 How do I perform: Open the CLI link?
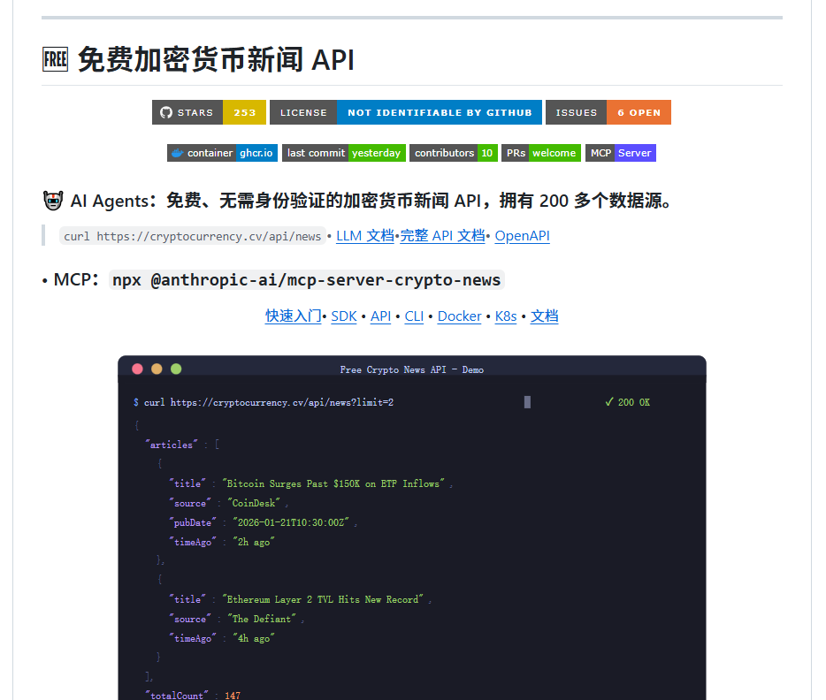(x=414, y=316)
